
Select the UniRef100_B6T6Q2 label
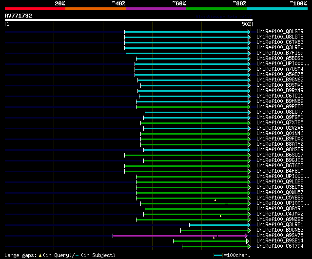(280, 166)
